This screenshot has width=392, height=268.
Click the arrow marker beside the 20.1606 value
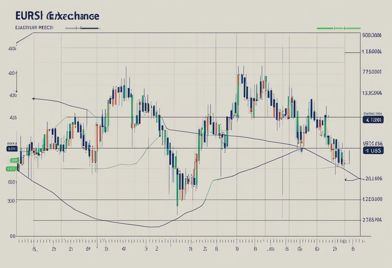(x=346, y=179)
